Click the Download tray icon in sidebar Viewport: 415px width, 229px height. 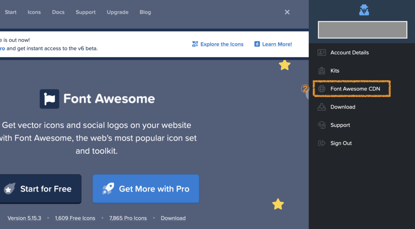pyautogui.click(x=321, y=107)
